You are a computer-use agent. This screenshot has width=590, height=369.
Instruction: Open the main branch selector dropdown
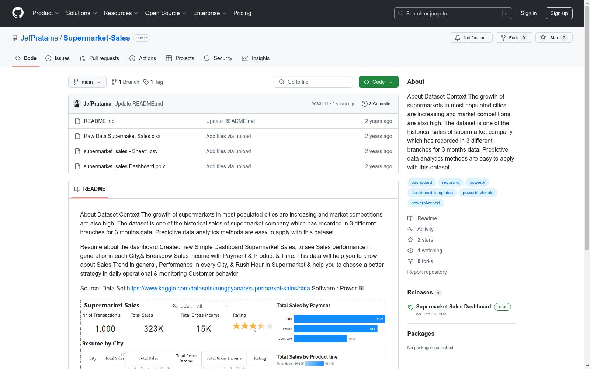point(87,82)
